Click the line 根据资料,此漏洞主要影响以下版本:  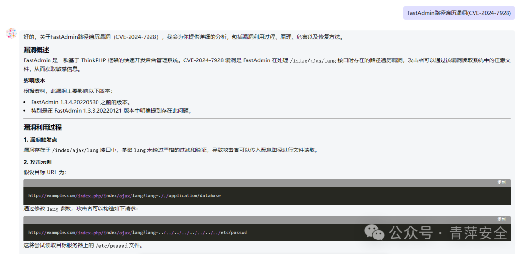pyautogui.click(x=68, y=91)
